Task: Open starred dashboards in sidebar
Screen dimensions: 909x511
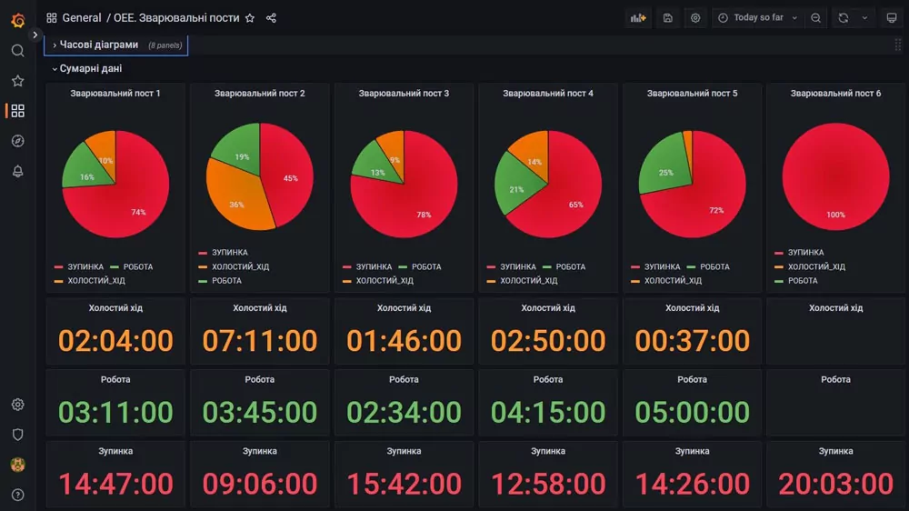Action: click(18, 81)
